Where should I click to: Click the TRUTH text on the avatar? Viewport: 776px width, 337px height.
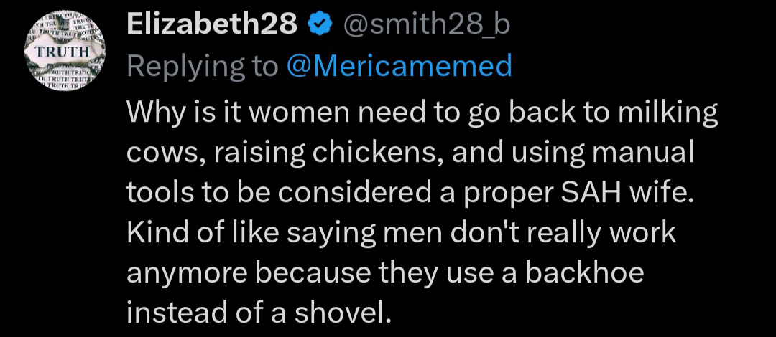(x=64, y=53)
